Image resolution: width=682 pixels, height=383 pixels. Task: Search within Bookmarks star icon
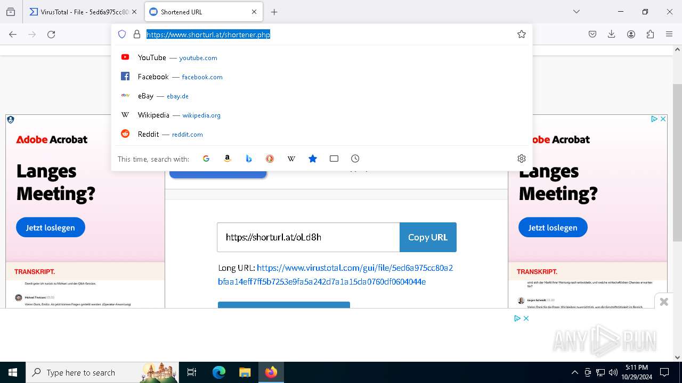pos(313,159)
